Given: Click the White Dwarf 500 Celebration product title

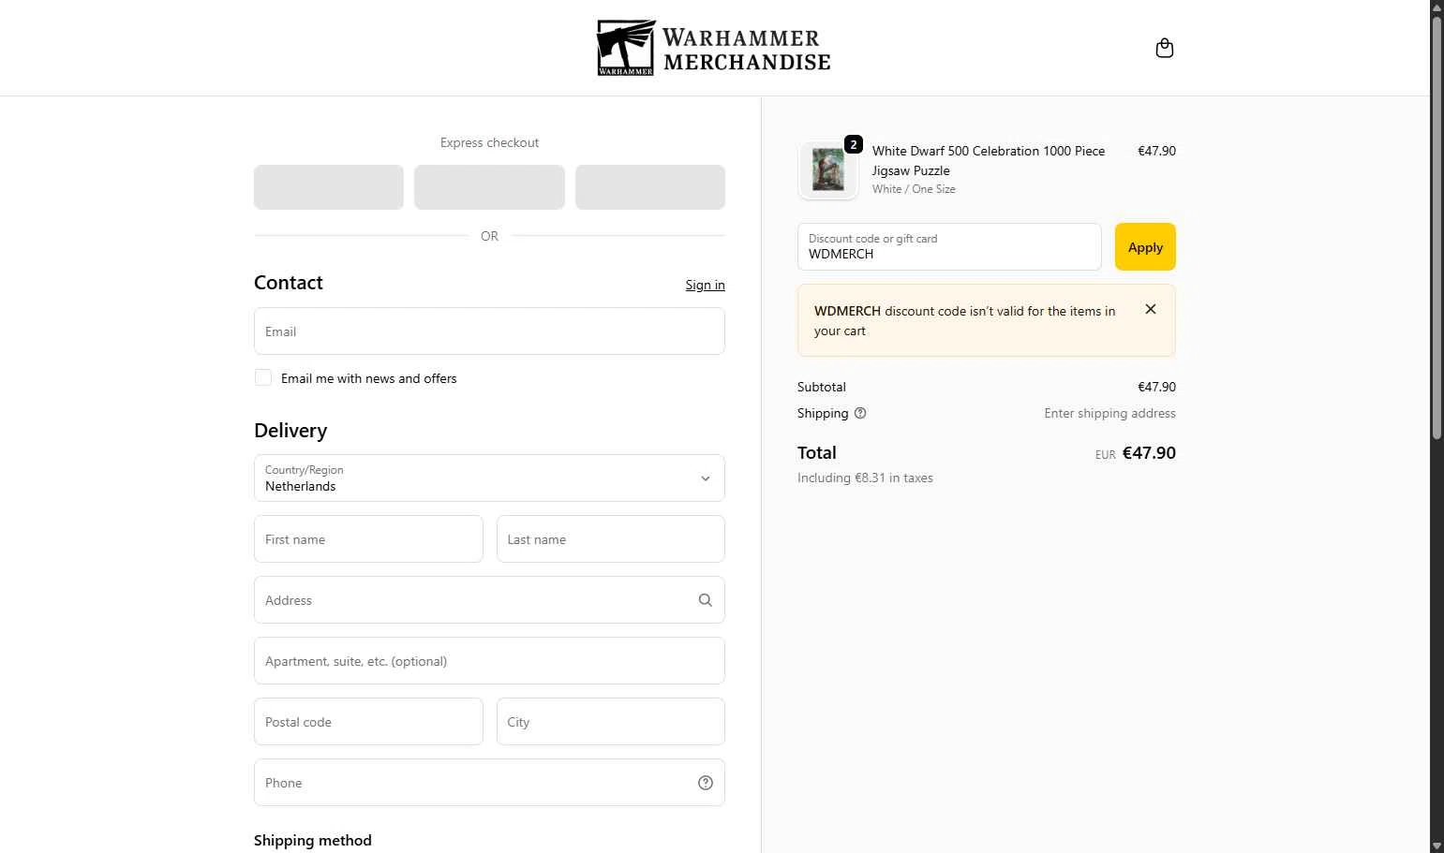Looking at the screenshot, I should coord(989,160).
